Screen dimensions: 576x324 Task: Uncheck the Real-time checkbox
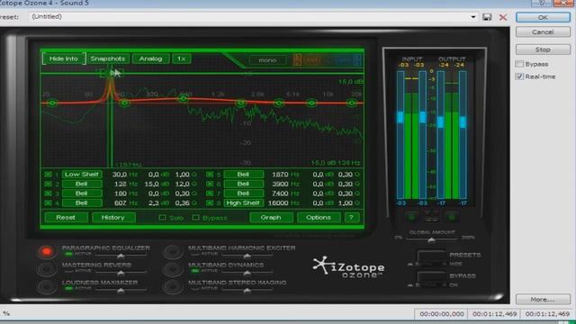pos(519,76)
